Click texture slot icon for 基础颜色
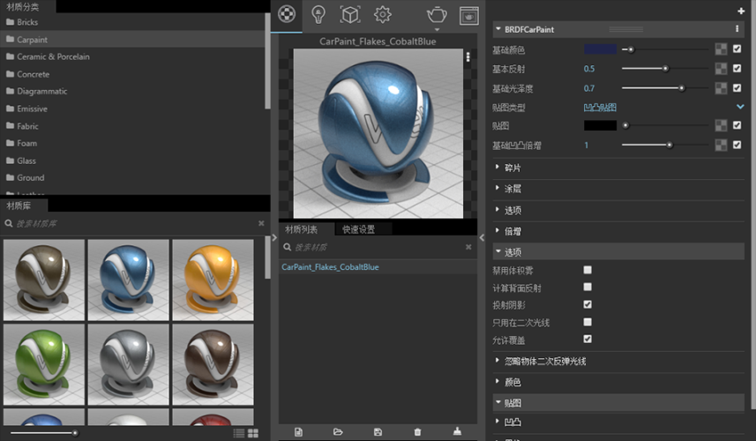Viewport: 756px width, 441px height. pos(721,49)
